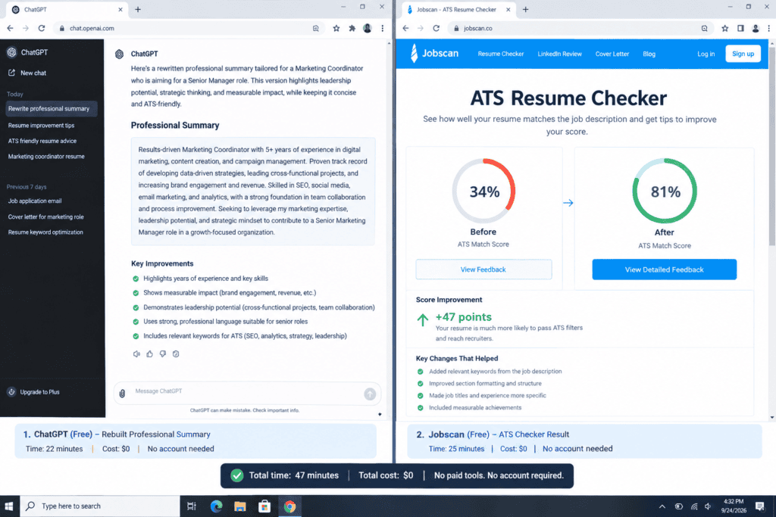
Task: Open File Explorer from the taskbar
Action: pyautogui.click(x=240, y=506)
